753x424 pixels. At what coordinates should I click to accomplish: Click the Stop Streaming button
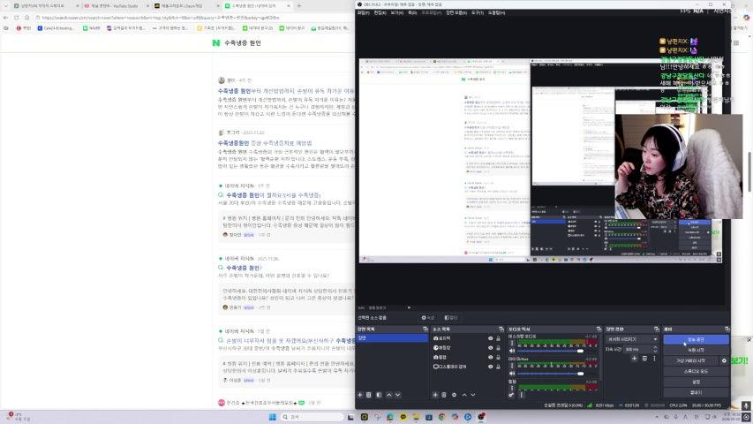[x=695, y=339]
